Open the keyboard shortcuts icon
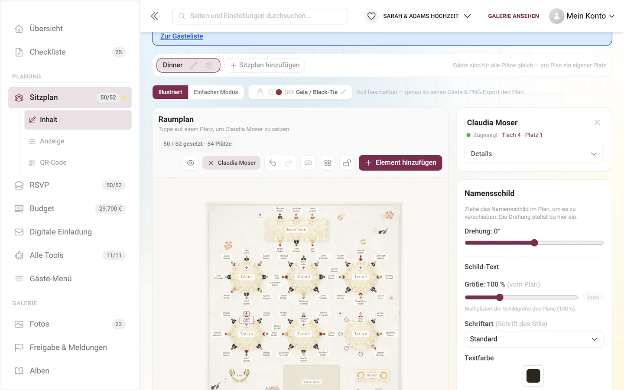624x390 pixels. pyautogui.click(x=308, y=163)
